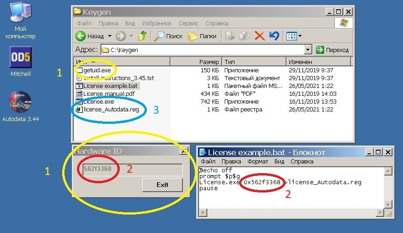Open the Сервис menu in Explorer
This screenshot has height=233, width=403.
point(188,23)
